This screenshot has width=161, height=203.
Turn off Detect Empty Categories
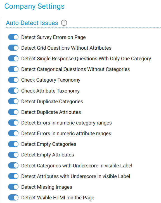13,144
